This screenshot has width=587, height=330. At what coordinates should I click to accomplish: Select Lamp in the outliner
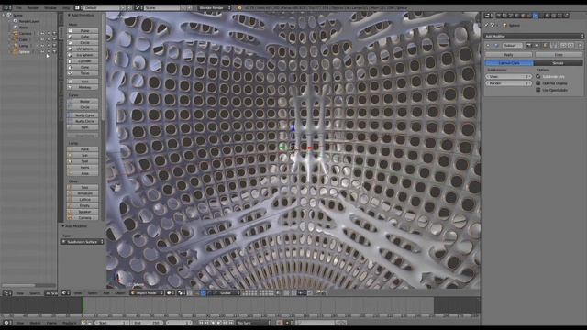[x=23, y=46]
